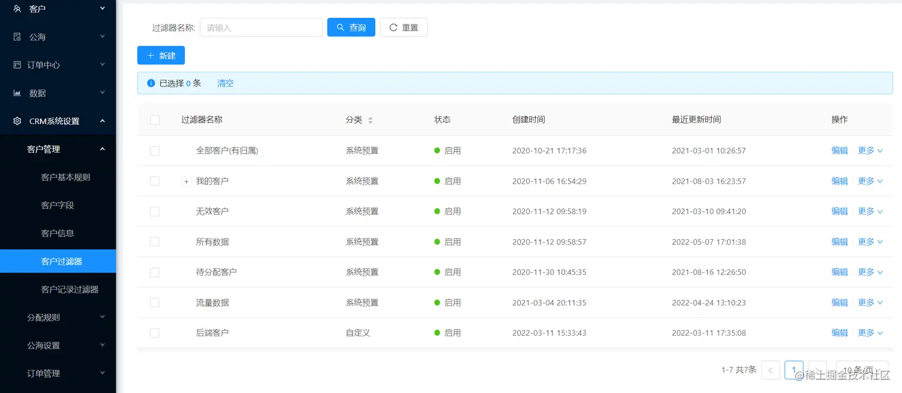Viewport: 902px width, 393px height.
Task: Check the 无效客户 row checkbox
Action: pyautogui.click(x=155, y=211)
